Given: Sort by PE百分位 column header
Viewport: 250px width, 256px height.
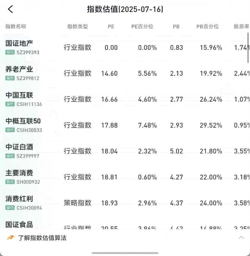Looking at the screenshot, I should (142, 26).
